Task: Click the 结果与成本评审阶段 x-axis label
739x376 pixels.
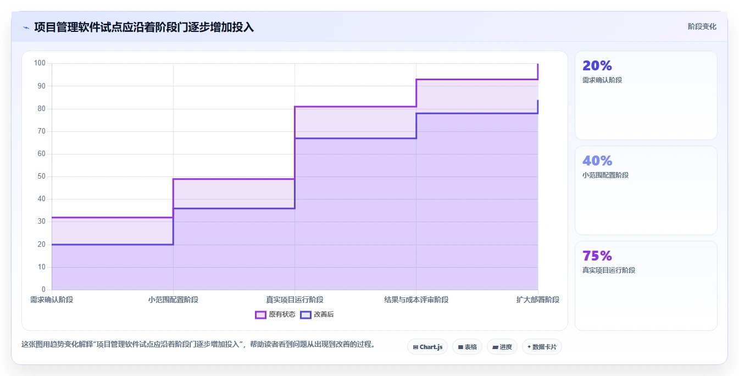Action: click(416, 300)
